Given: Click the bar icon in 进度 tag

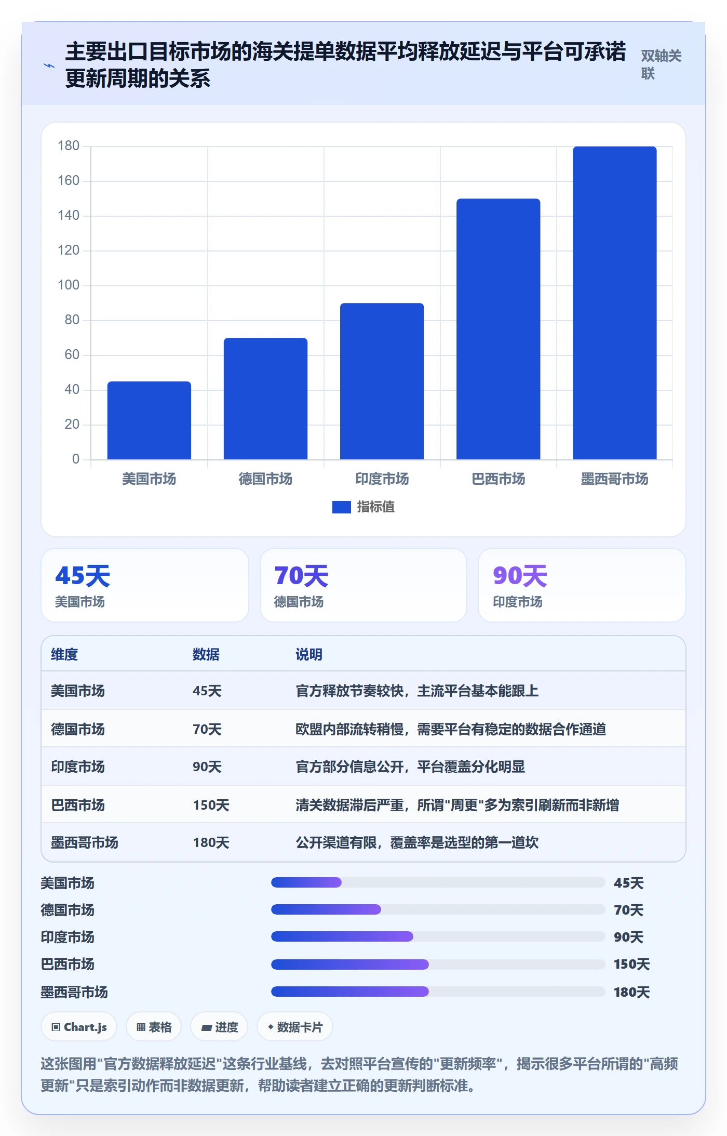Looking at the screenshot, I should coord(206,1027).
